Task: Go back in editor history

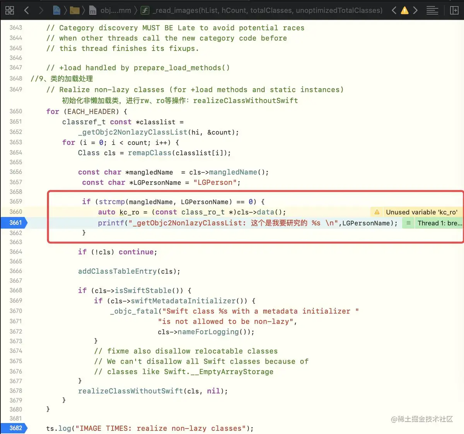Action: tap(26, 10)
